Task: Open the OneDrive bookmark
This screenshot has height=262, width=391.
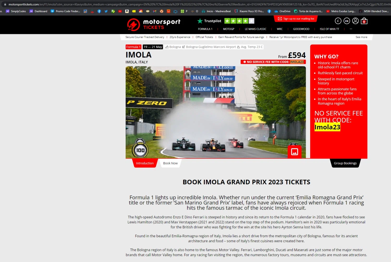Action: pos(282,11)
